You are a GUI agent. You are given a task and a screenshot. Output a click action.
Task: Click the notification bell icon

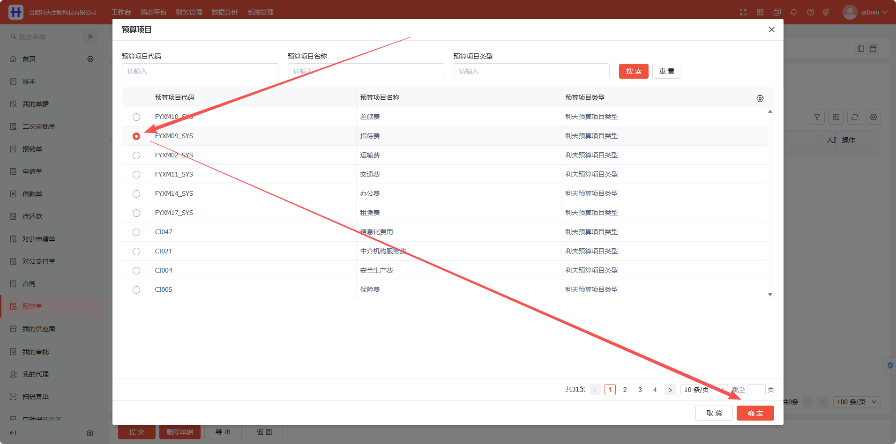pyautogui.click(x=794, y=12)
